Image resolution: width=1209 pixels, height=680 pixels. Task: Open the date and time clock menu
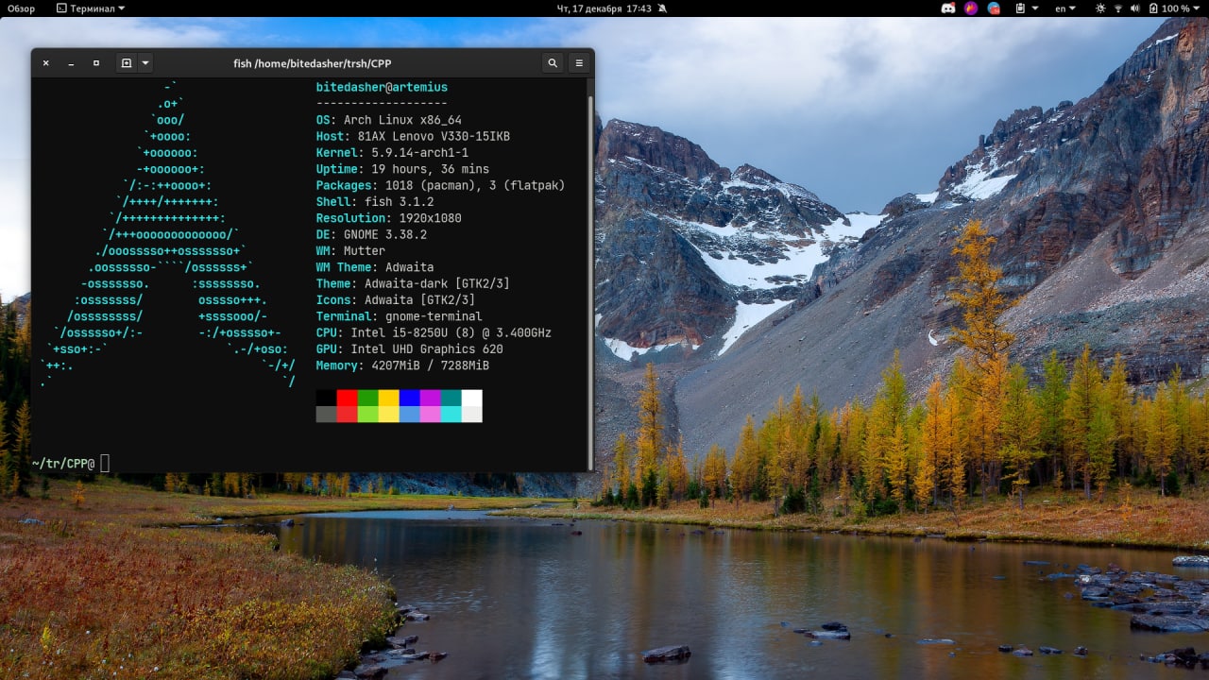(604, 8)
